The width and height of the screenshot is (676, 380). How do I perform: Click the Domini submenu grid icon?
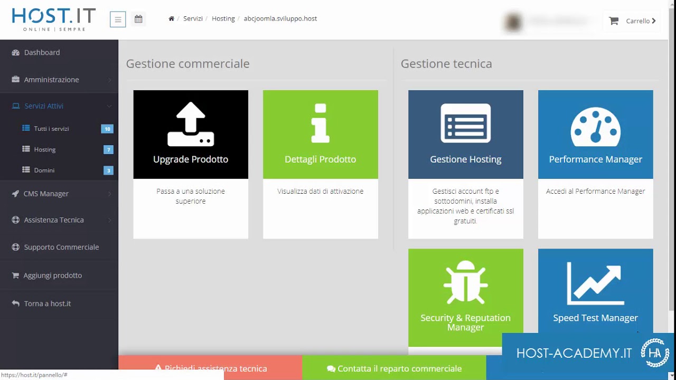(x=26, y=170)
